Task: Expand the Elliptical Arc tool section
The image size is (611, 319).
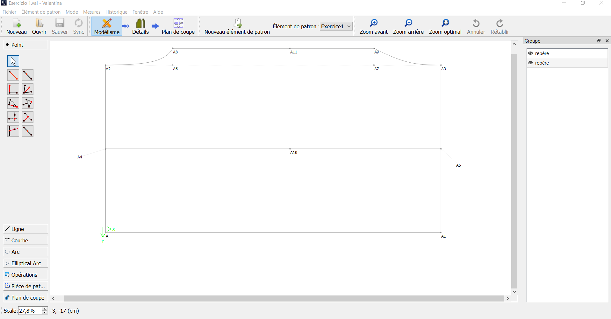Action: (25, 263)
